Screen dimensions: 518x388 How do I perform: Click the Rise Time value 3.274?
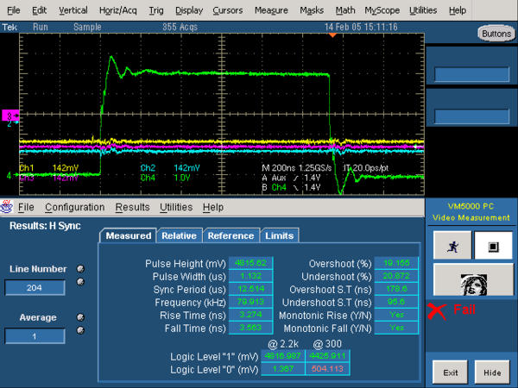(250, 315)
